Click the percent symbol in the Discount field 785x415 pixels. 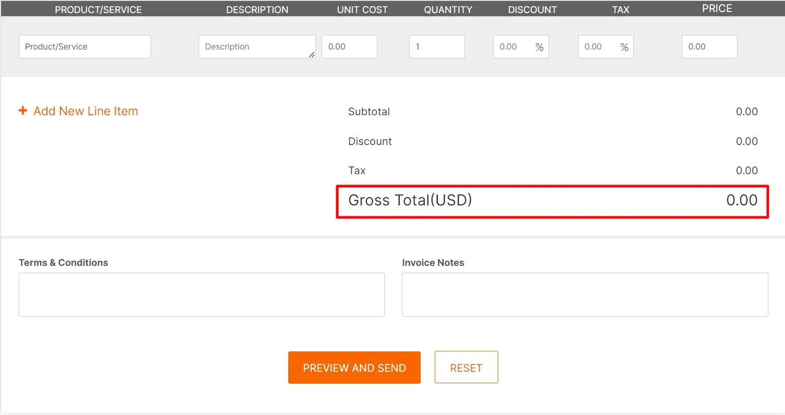539,47
